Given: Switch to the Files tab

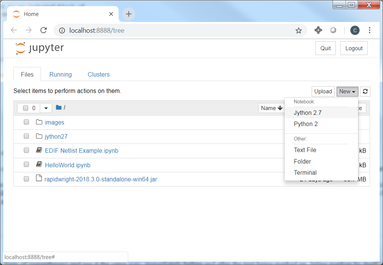Looking at the screenshot, I should tap(27, 74).
